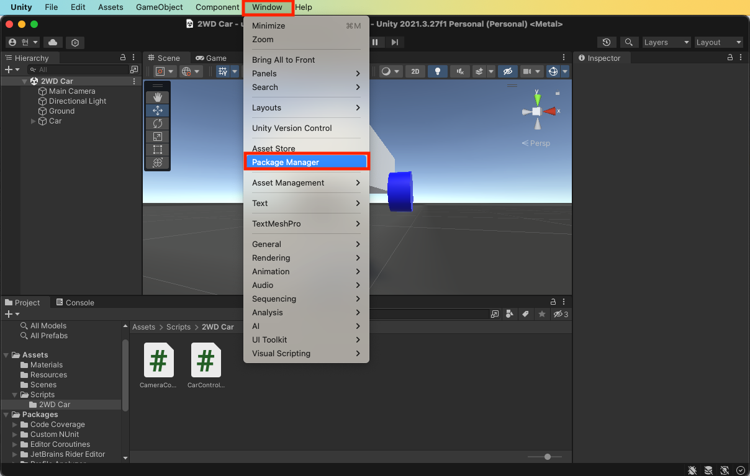Click the global Search magnifier icon
Screen dimensions: 750x476
(x=629, y=42)
